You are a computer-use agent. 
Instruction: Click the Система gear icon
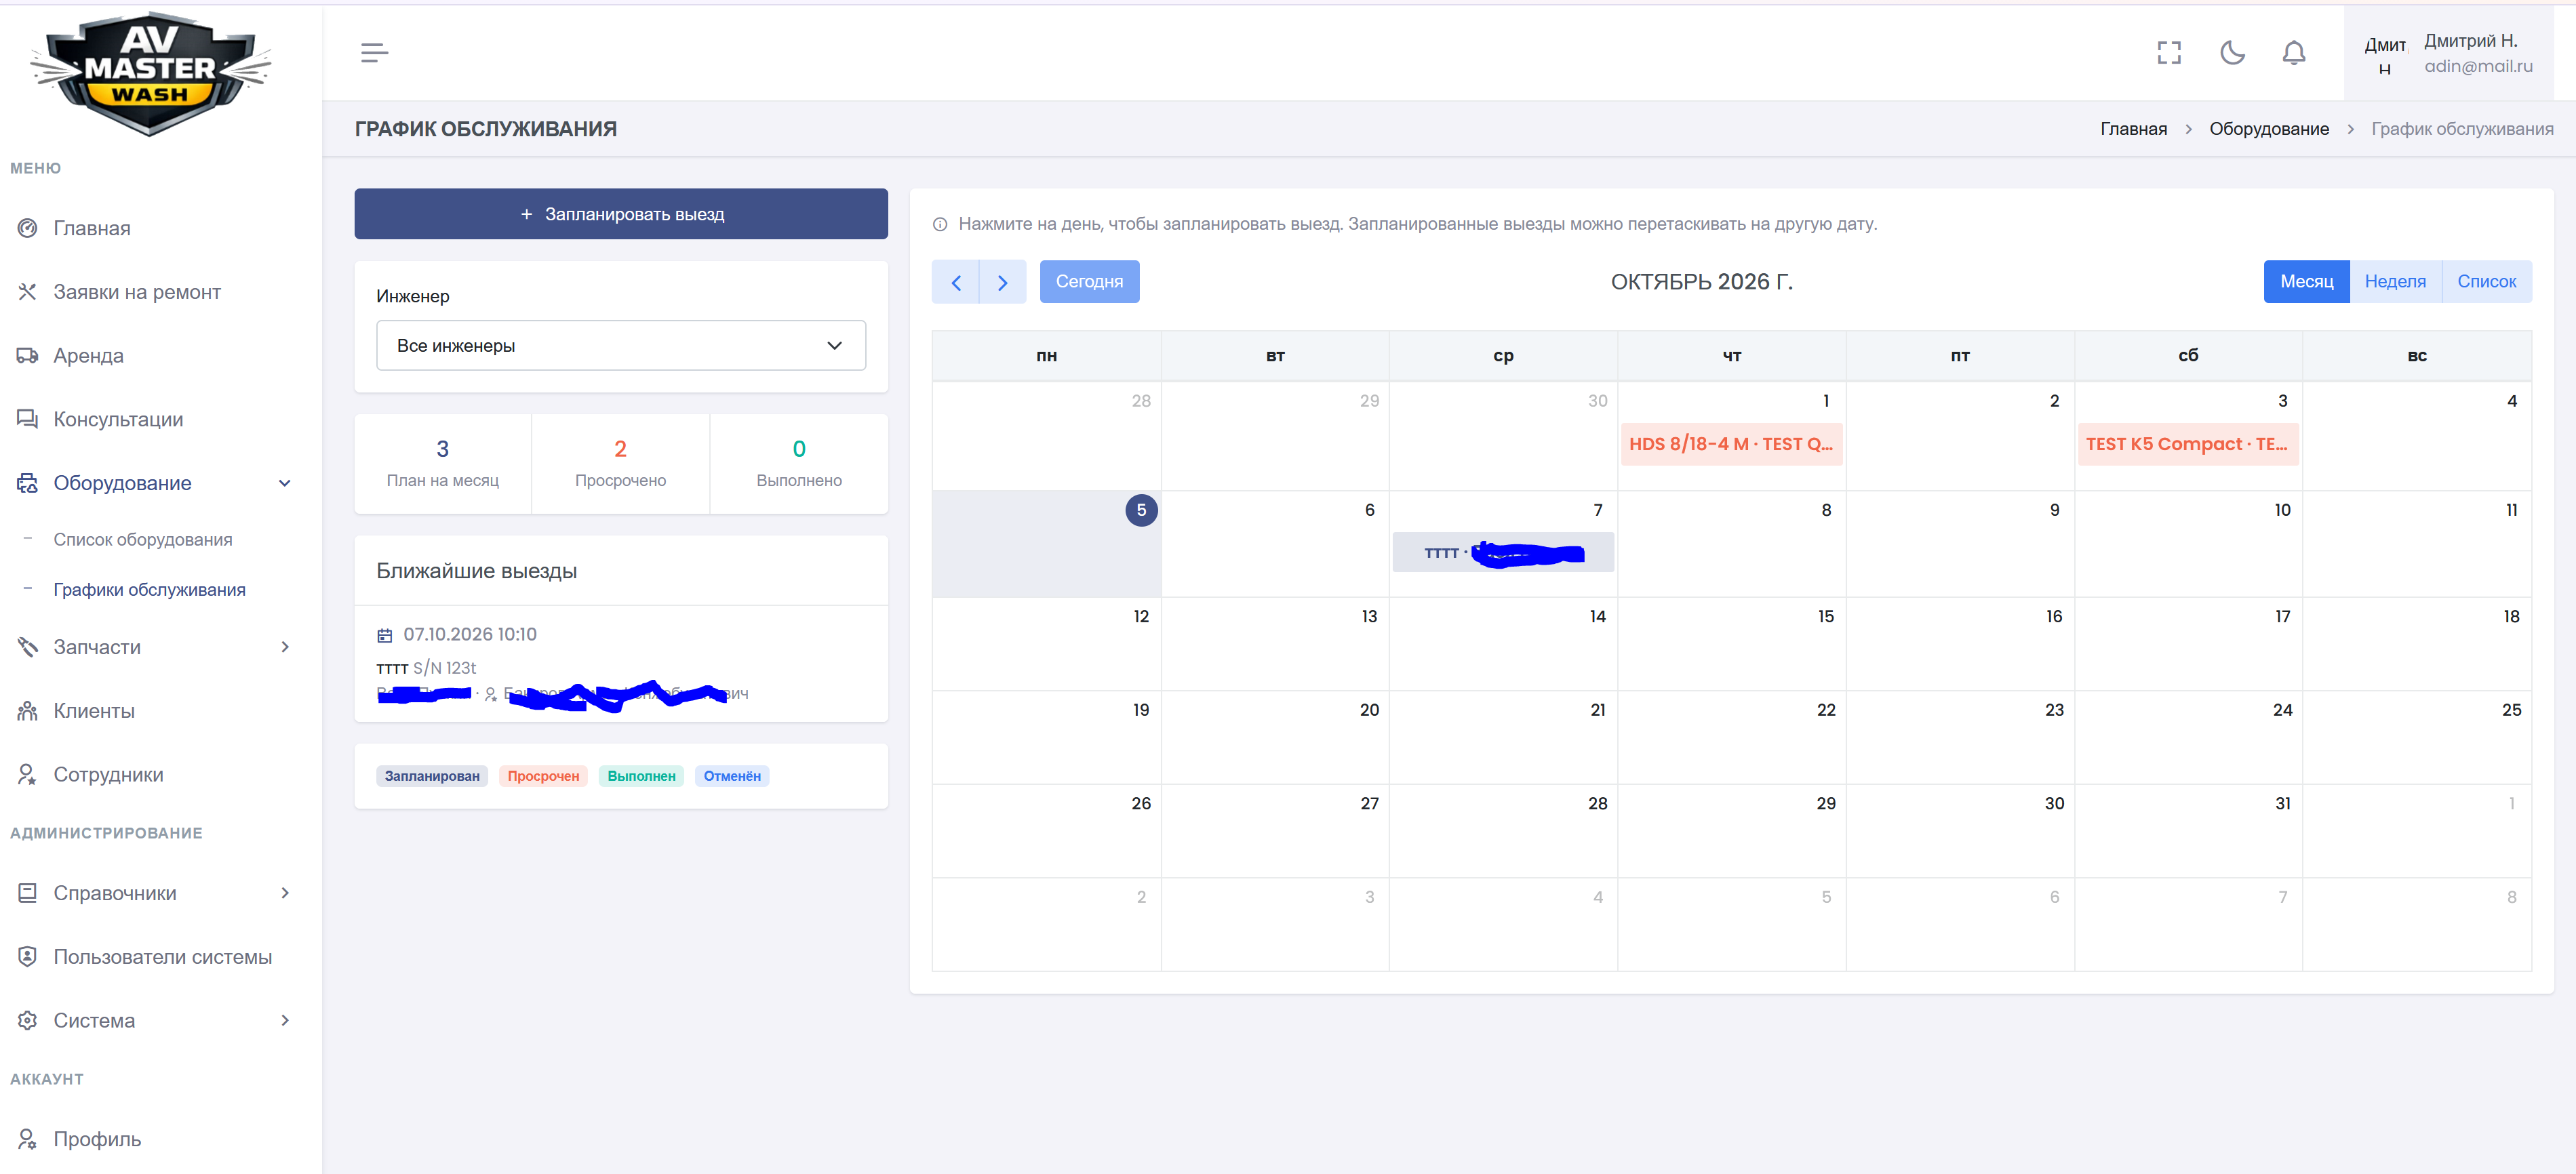[28, 1021]
